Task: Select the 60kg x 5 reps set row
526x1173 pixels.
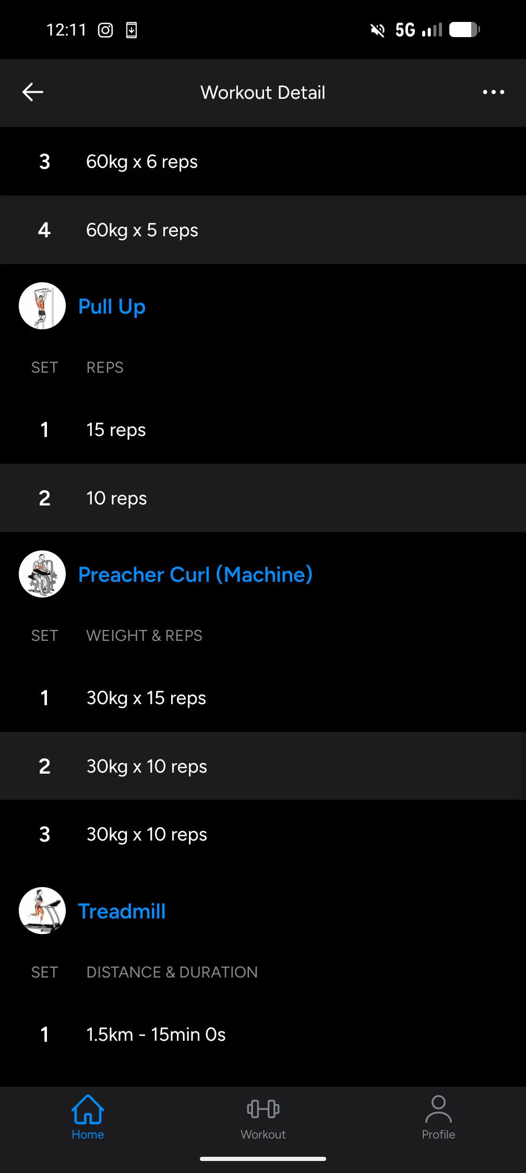Action: (x=263, y=230)
